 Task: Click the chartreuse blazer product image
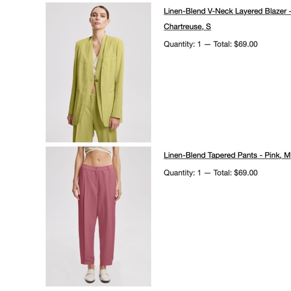(98, 72)
